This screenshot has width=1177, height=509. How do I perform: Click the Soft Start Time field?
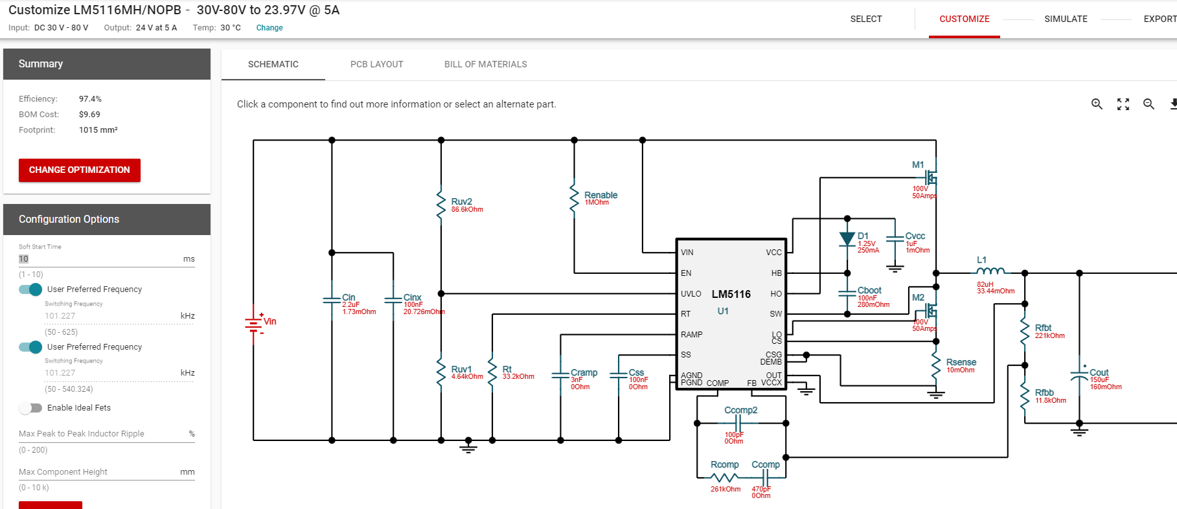[107, 259]
